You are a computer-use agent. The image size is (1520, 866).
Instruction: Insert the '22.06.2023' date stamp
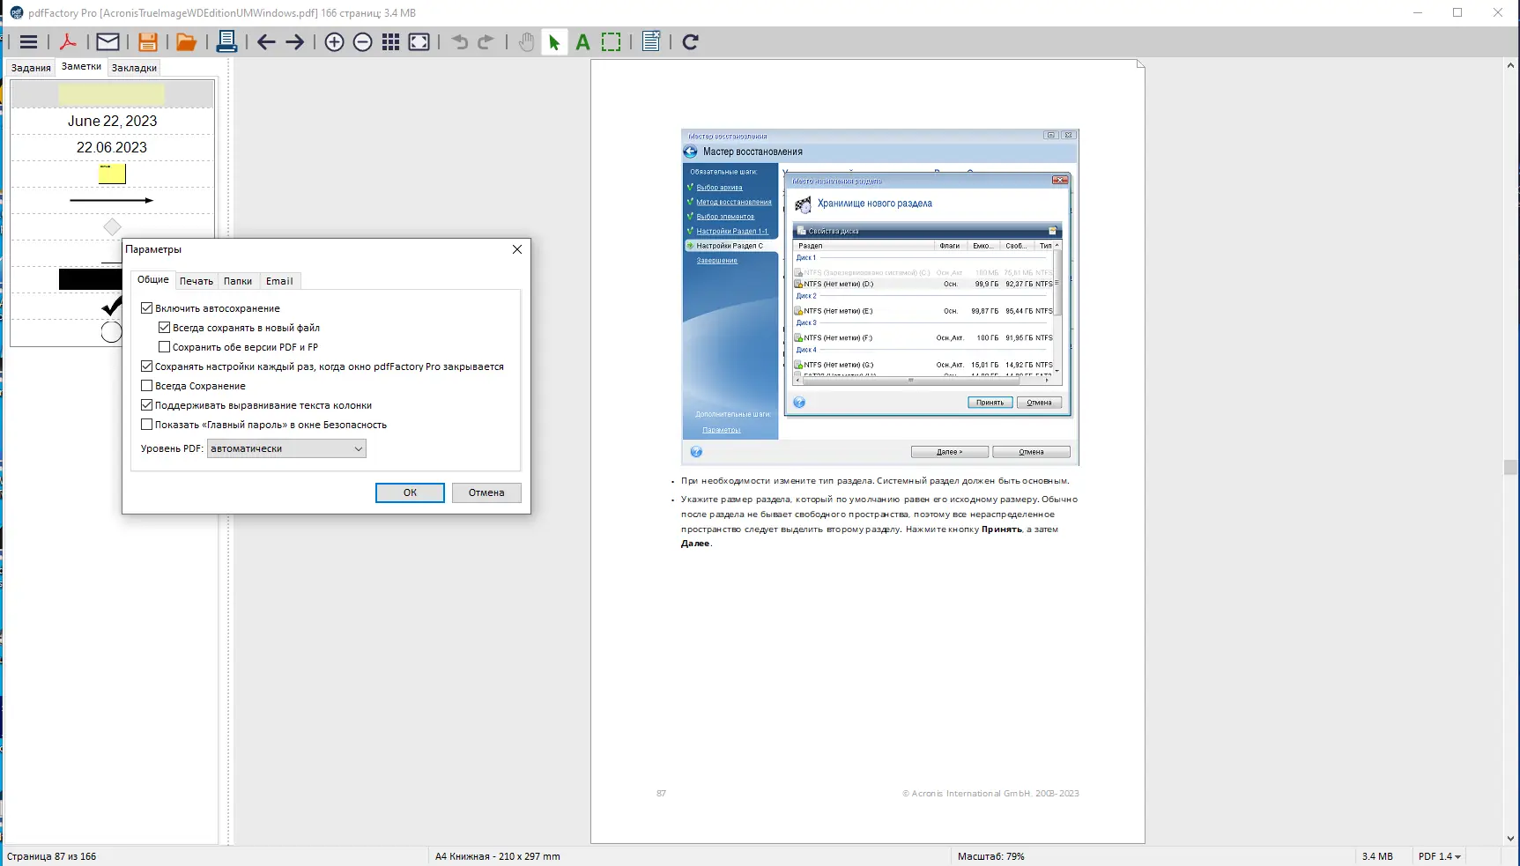pyautogui.click(x=112, y=147)
